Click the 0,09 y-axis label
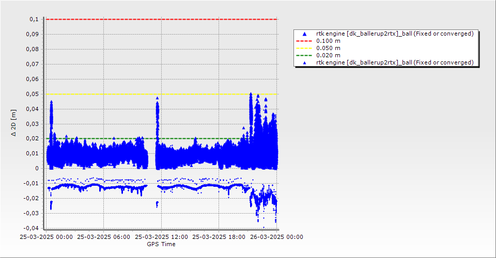The height and width of the screenshot is (258, 496). pos(33,34)
